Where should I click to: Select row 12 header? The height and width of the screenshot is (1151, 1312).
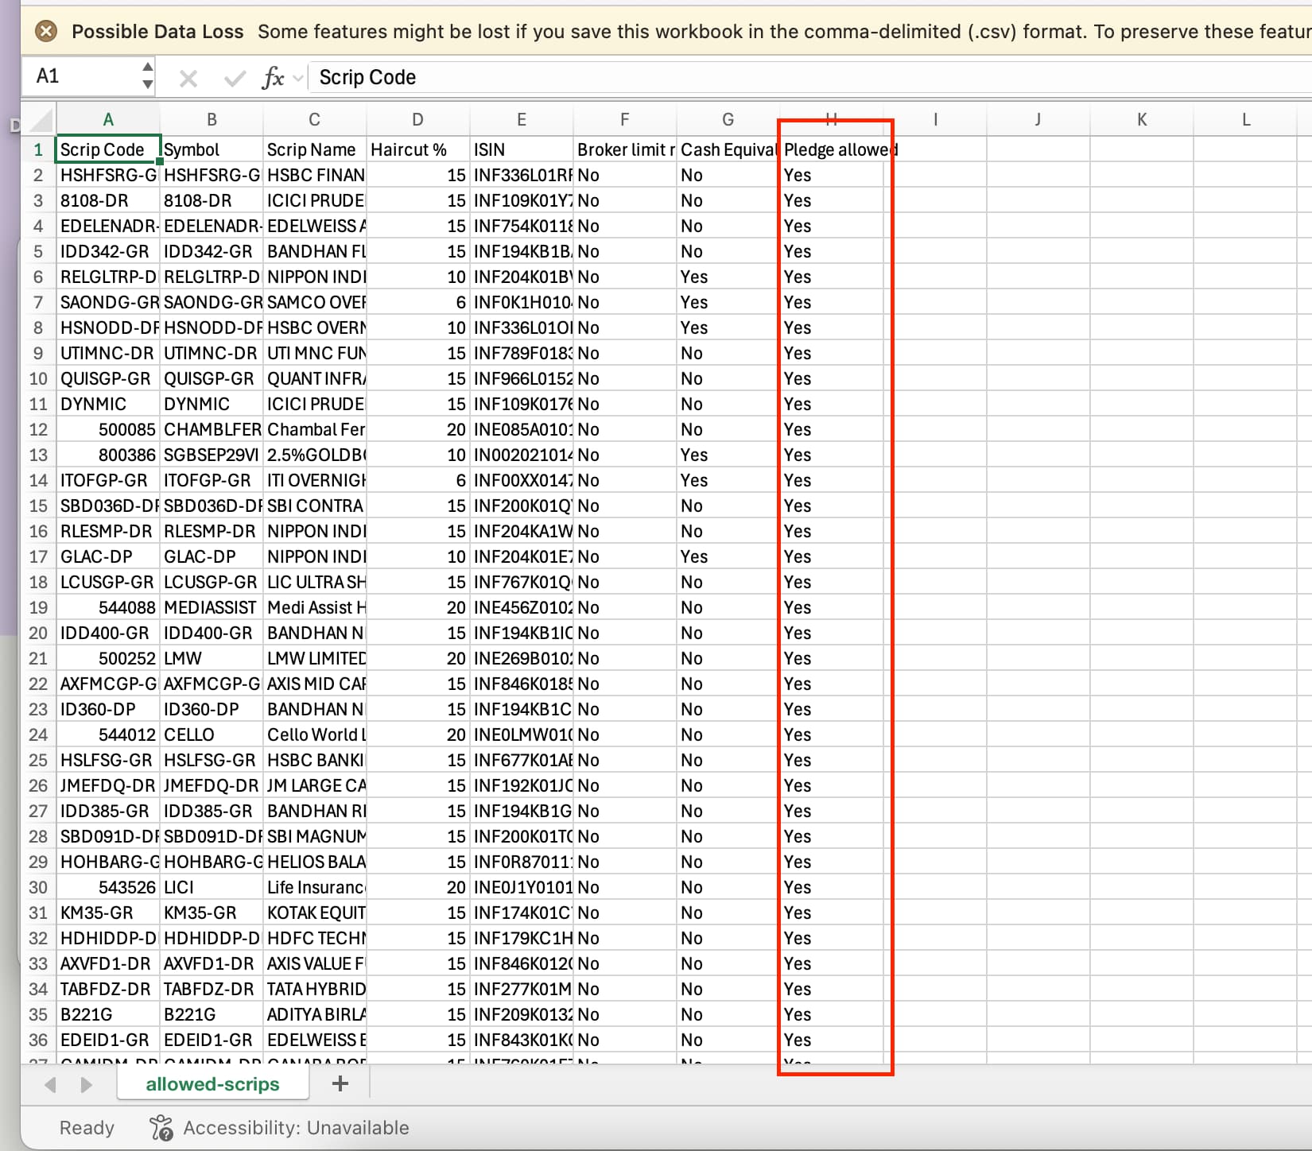pos(38,429)
